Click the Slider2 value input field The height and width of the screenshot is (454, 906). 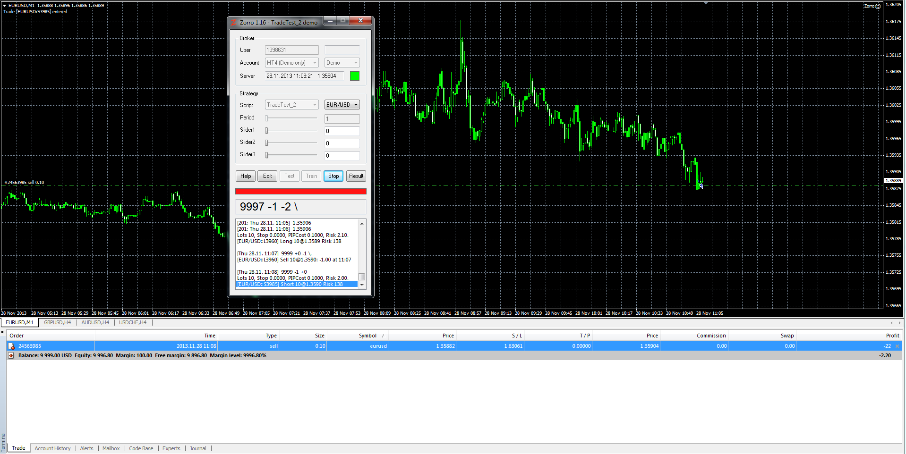pos(342,143)
